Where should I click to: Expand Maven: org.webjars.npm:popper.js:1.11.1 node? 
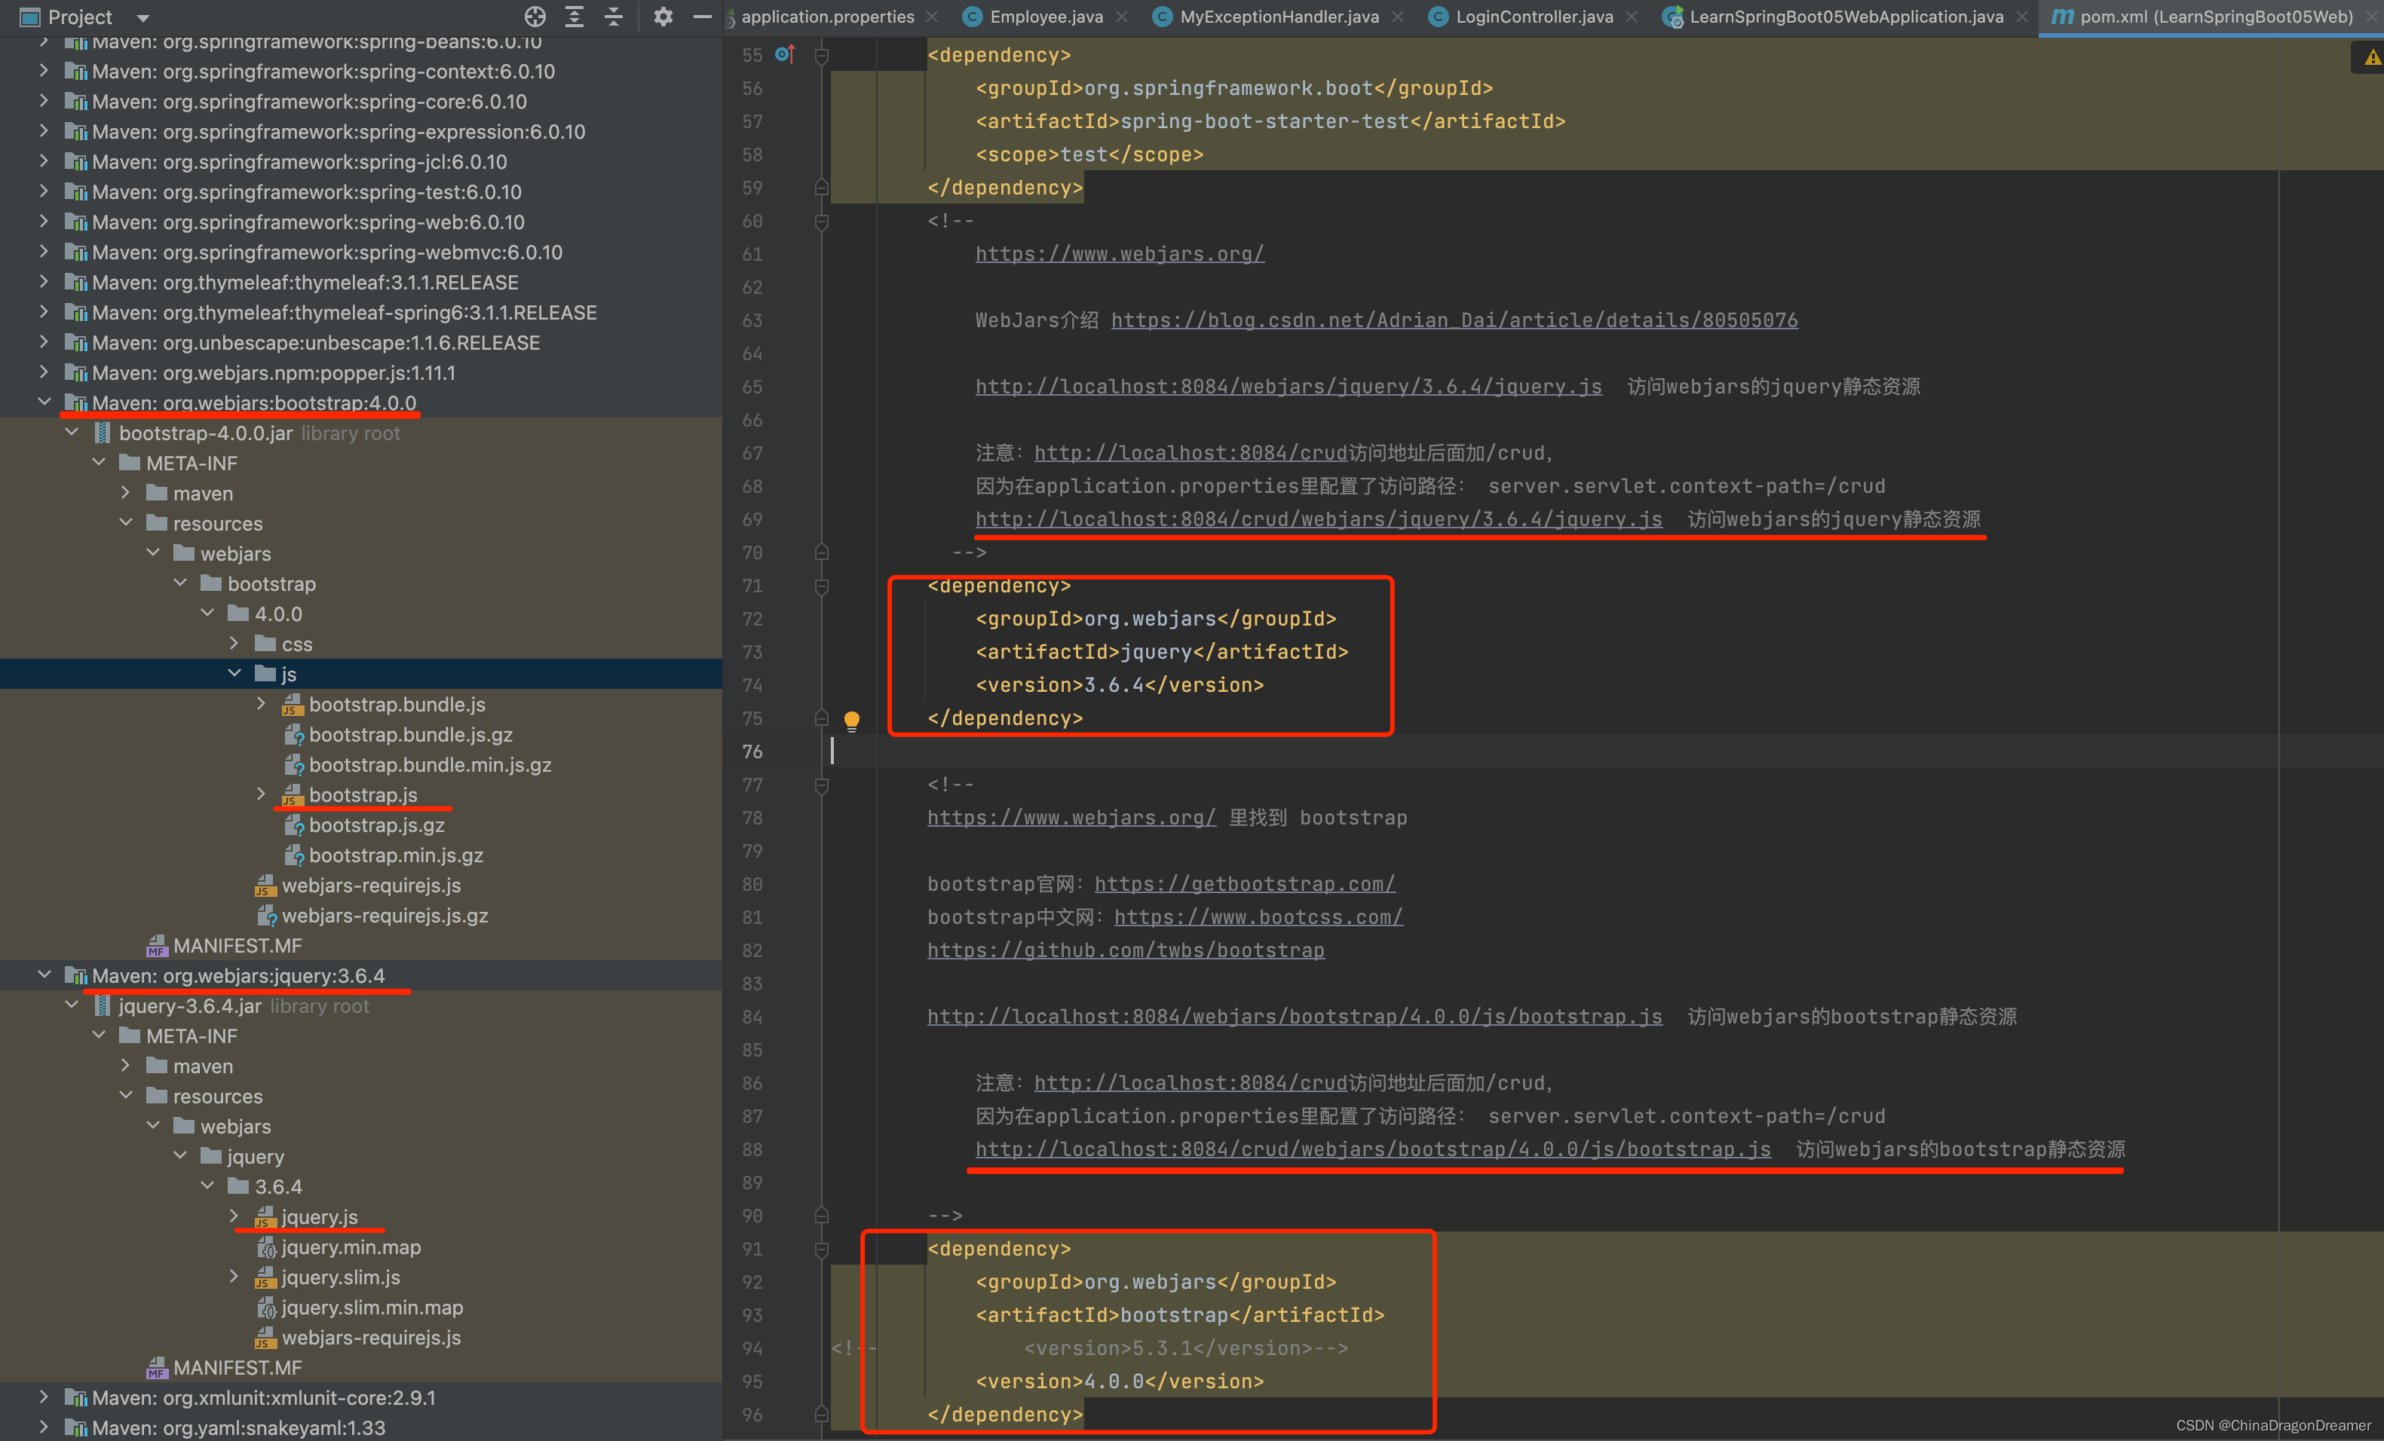[x=44, y=372]
